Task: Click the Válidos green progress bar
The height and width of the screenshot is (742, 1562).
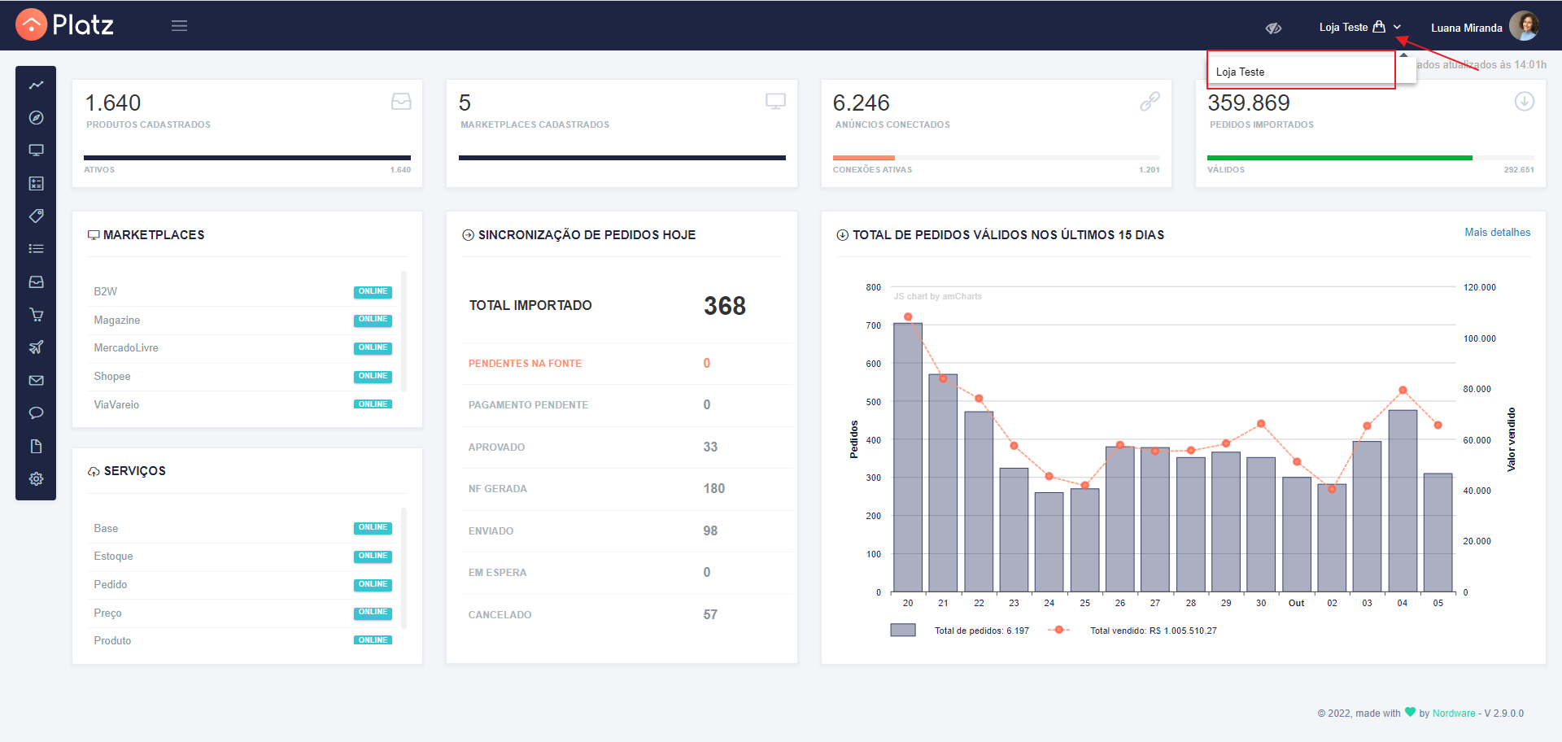Action: (1339, 158)
